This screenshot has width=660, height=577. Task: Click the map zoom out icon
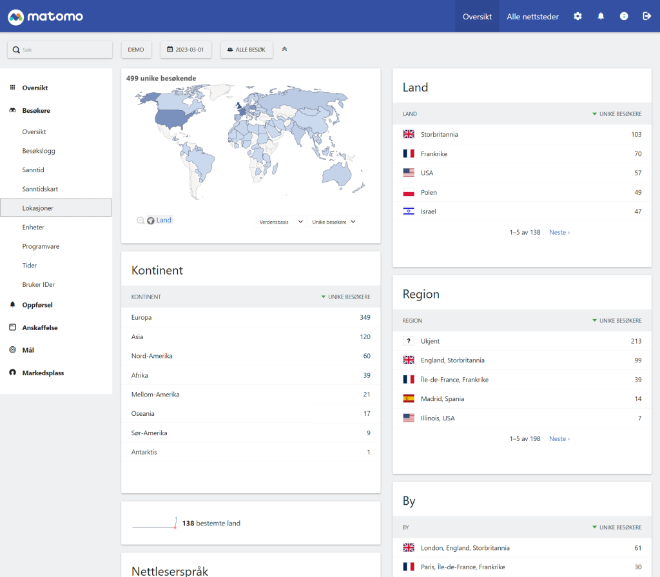click(x=141, y=220)
